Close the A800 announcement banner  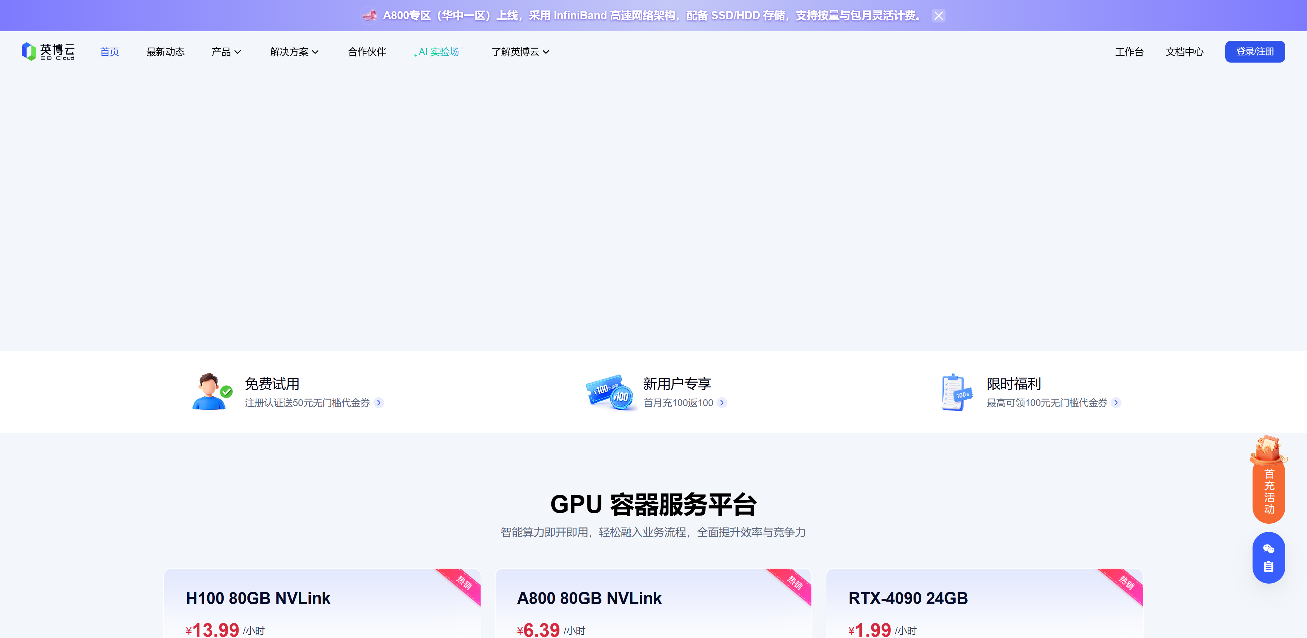click(x=938, y=16)
